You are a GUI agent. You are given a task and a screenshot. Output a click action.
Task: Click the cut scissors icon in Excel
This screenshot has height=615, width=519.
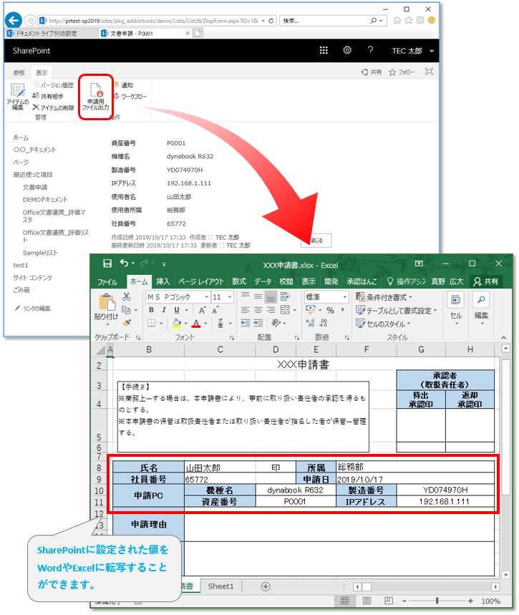point(127,296)
